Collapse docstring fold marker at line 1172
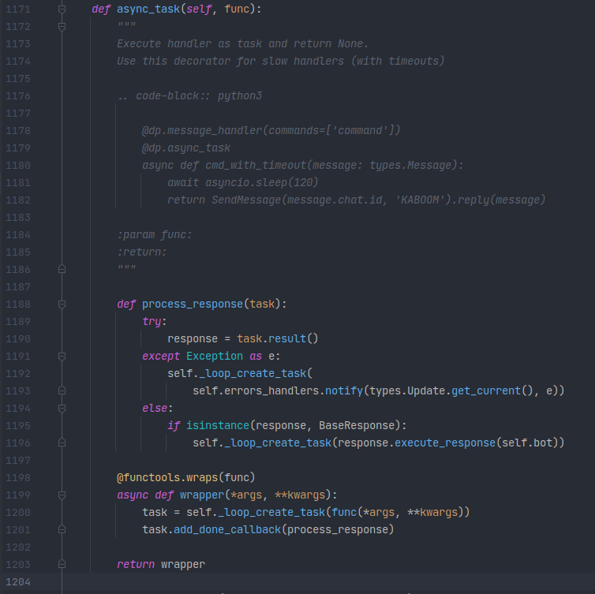Screen dimensions: 595x594 [62, 27]
